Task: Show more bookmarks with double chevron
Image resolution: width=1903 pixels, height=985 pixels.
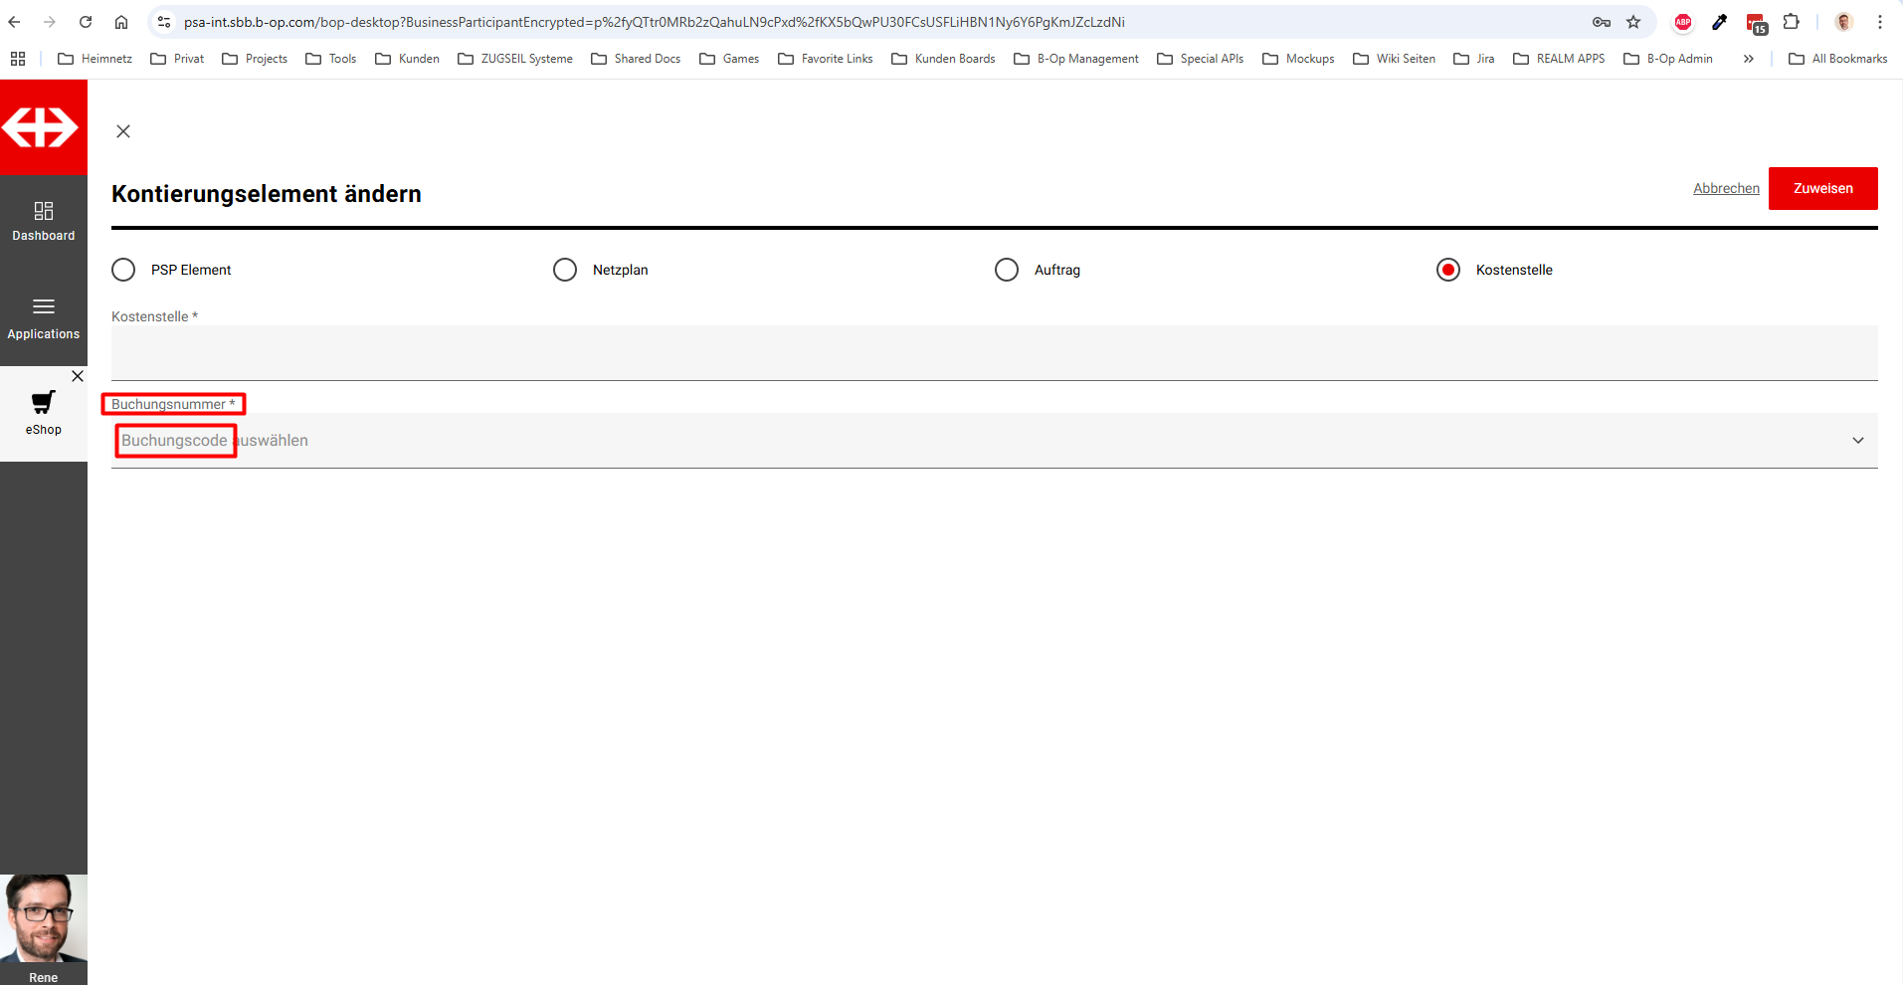Action: coord(1748,59)
